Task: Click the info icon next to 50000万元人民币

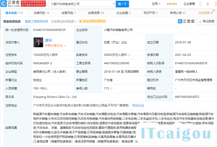Action: coord(129,55)
